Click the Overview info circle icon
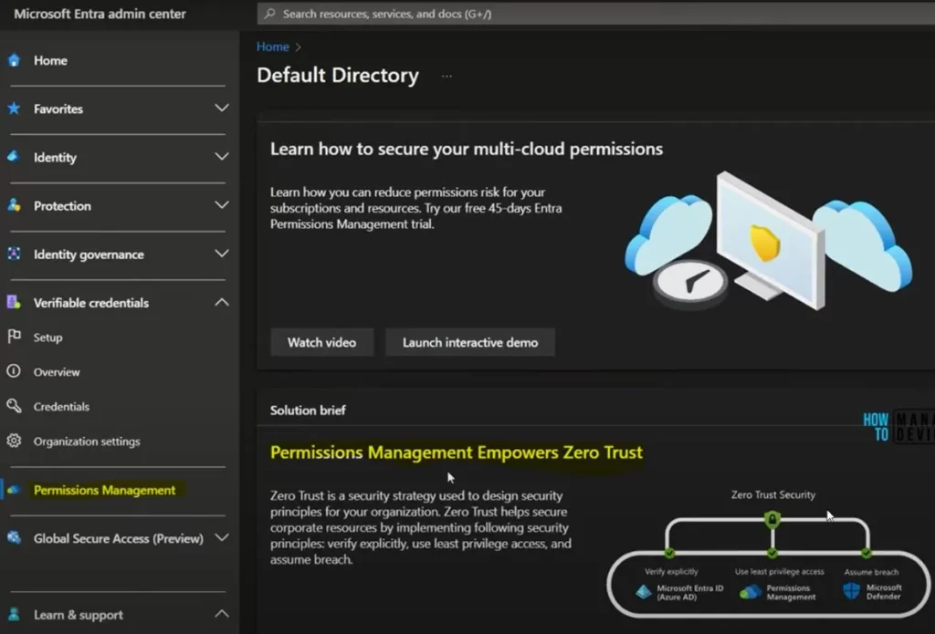Screen dimensions: 935x634 coord(14,371)
